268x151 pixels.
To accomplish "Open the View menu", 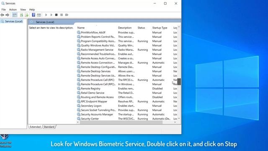I will 23,10.
